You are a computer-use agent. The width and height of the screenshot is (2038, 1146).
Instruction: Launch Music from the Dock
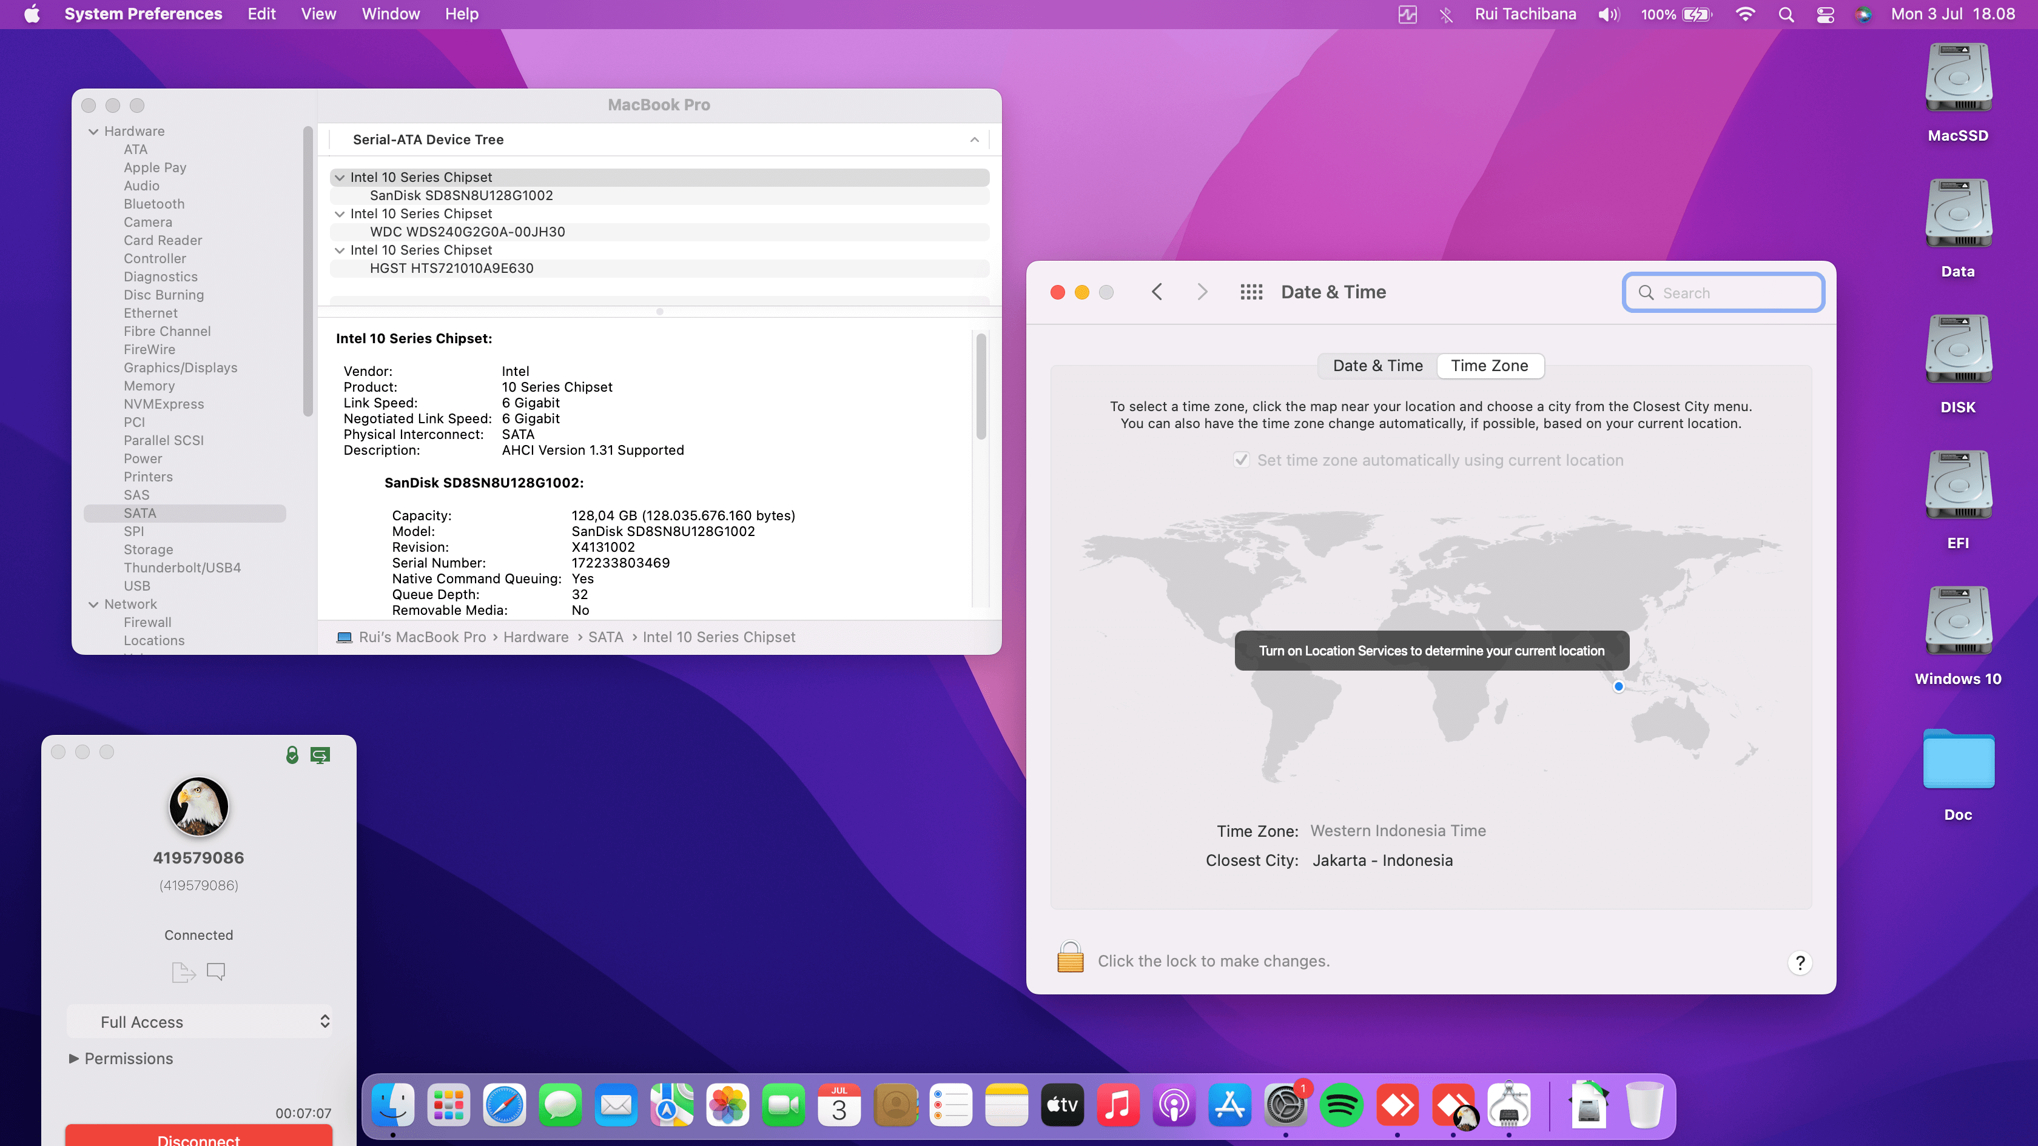click(1118, 1105)
